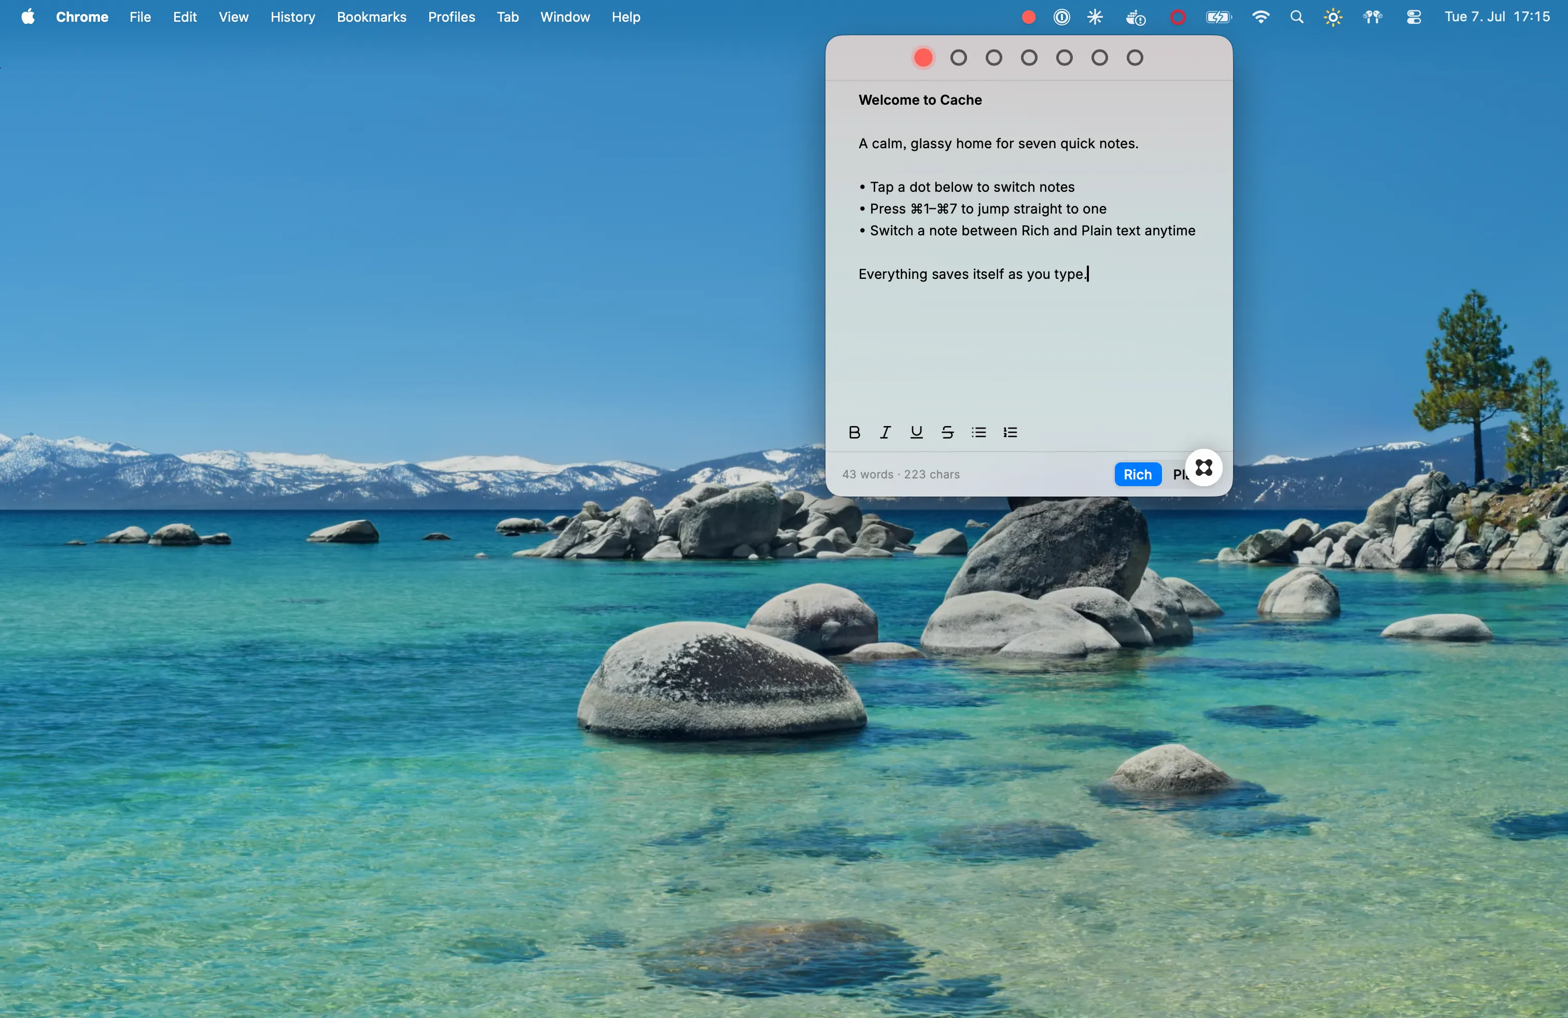Click the round four-dot icon over the Plain button
Screen dimensions: 1568x1018
(x=1203, y=468)
